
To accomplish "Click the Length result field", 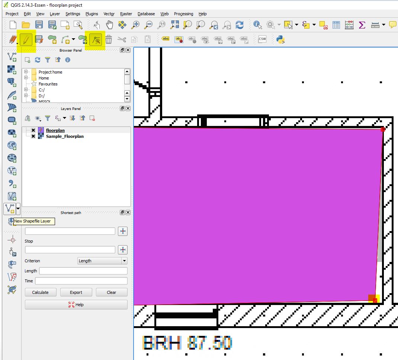I will (83, 271).
